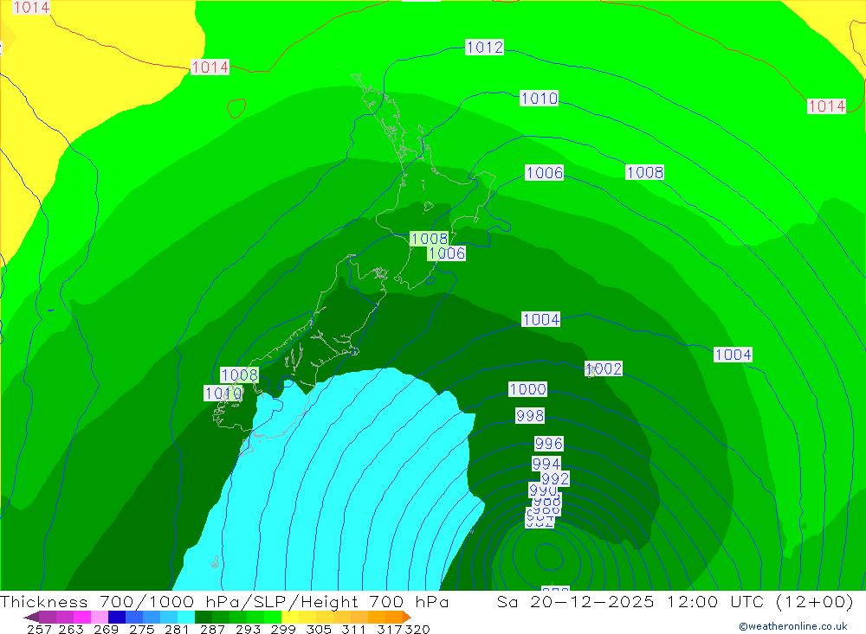The image size is (866, 634).
Task: Click the 1010 isobar label northeast of North Island
Action: [x=539, y=99]
